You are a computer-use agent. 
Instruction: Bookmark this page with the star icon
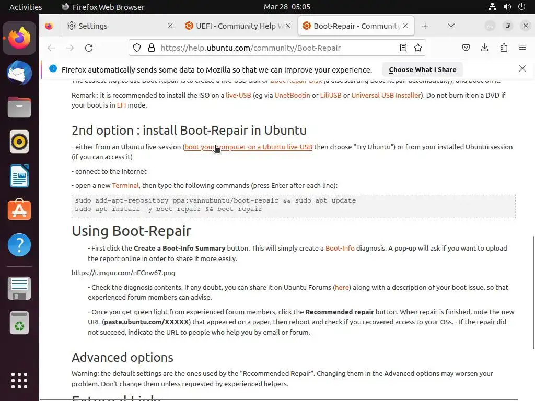(418, 48)
